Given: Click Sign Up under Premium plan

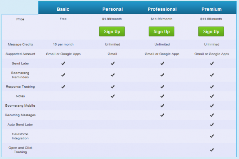Looking at the screenshot, I should pos(211,32).
